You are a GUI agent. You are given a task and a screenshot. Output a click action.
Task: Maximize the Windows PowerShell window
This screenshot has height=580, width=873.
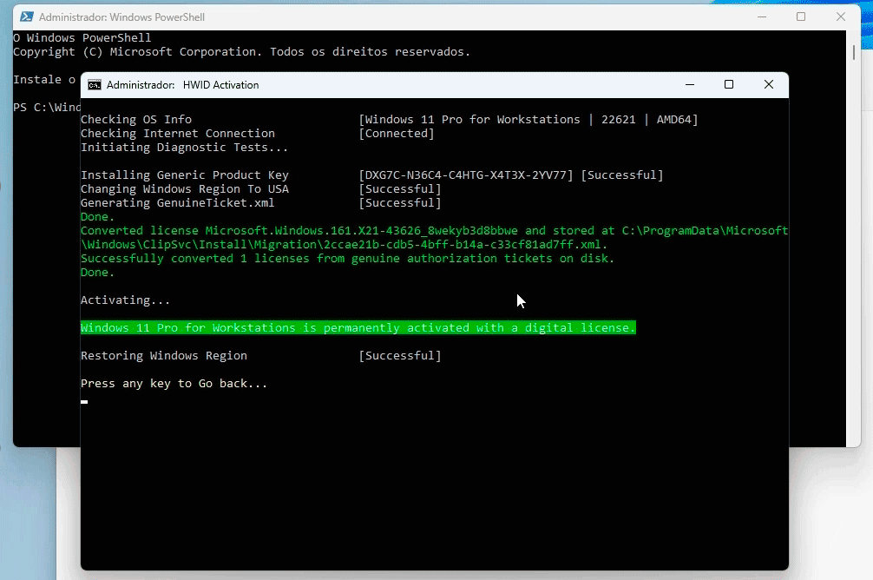coord(801,16)
